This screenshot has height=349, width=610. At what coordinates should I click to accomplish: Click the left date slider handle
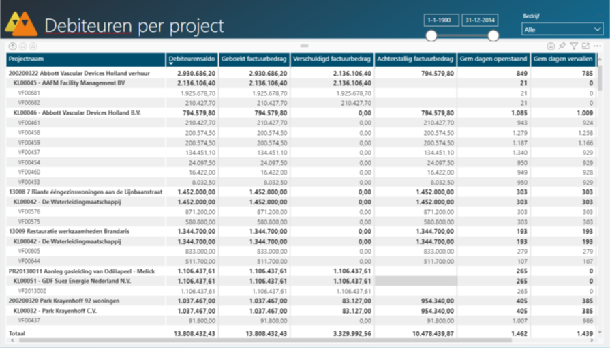pos(431,36)
